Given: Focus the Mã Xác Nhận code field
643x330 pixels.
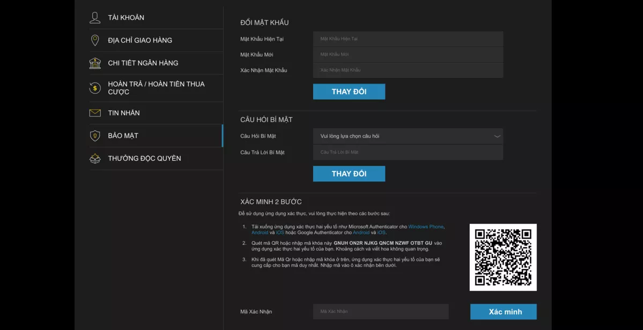Looking at the screenshot, I should tap(380, 311).
